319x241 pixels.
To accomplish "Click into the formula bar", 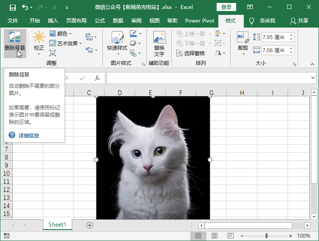I will [209, 78].
